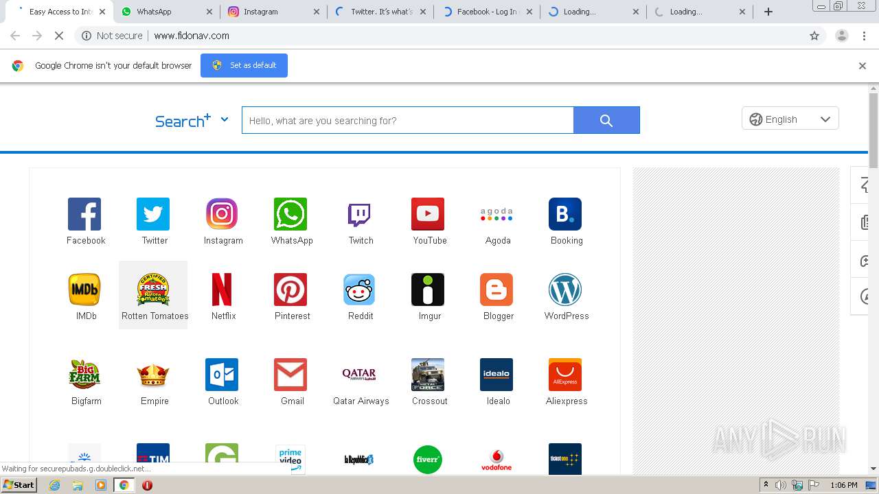
Task: Open a new browser tab
Action: click(768, 12)
